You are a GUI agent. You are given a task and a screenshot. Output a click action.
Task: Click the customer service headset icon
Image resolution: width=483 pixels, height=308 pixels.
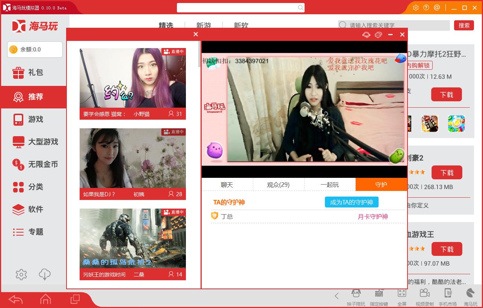(366, 35)
